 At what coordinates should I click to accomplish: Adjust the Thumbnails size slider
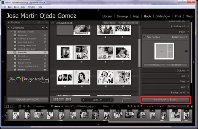coord(122,101)
